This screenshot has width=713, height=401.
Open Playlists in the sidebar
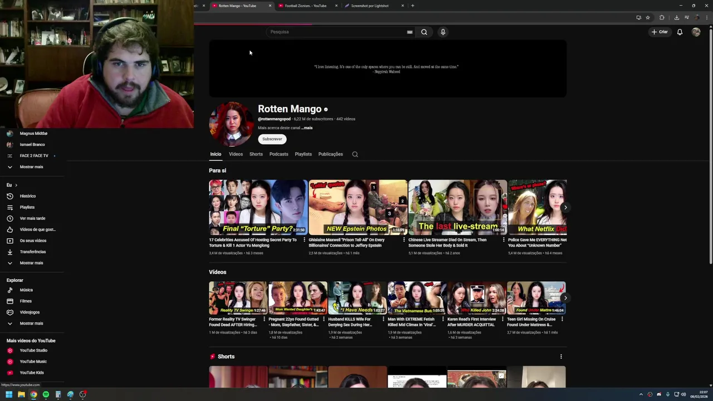28,207
